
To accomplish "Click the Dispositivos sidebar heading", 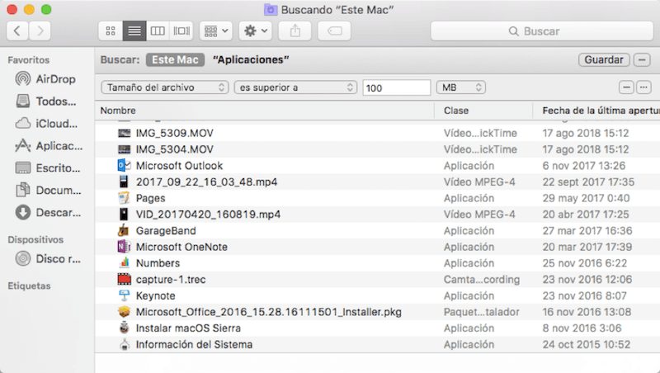I will pyautogui.click(x=35, y=239).
